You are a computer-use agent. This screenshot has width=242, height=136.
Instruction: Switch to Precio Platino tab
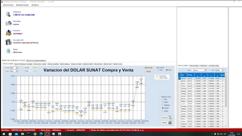pyautogui.click(x=76, y=64)
